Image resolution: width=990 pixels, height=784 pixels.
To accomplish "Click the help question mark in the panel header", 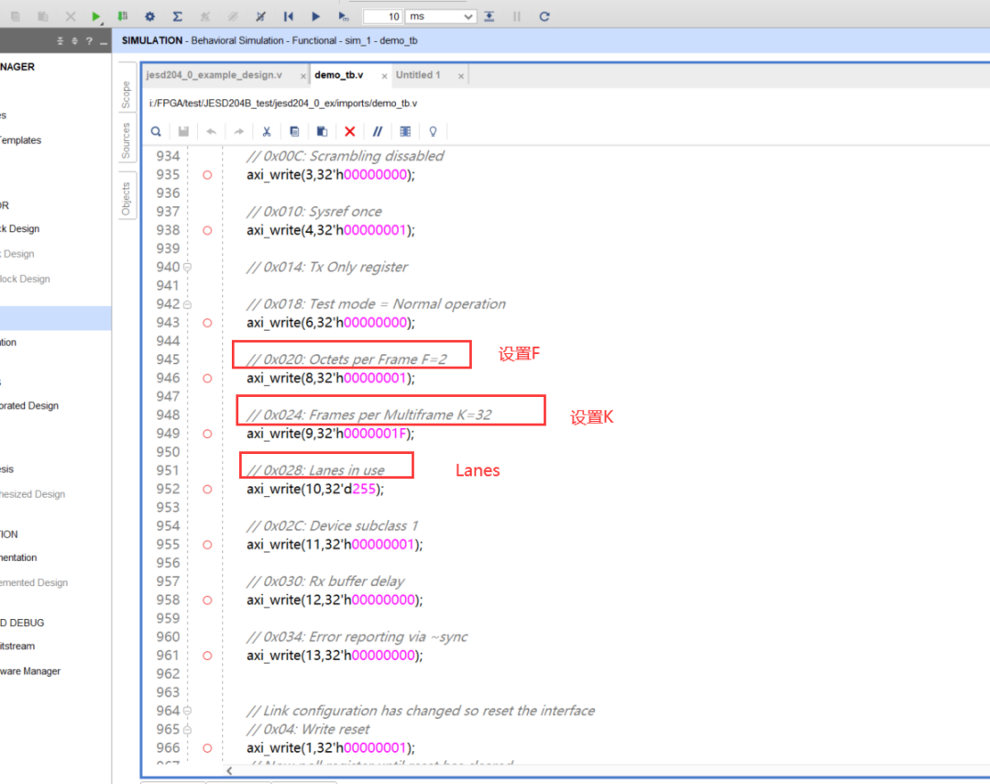I will (x=89, y=41).
